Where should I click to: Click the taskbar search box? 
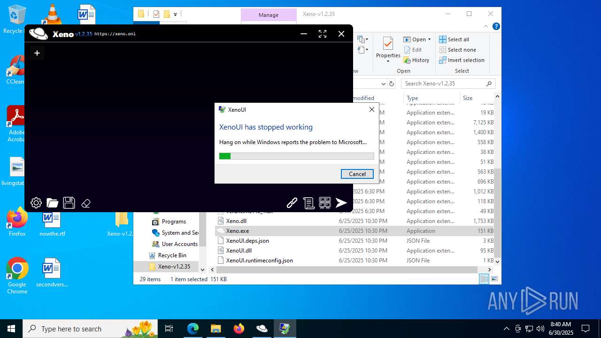91,329
